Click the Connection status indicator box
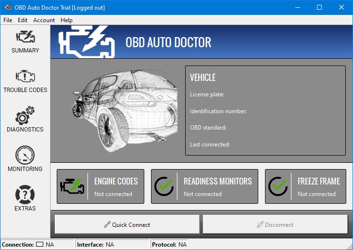 40,245
